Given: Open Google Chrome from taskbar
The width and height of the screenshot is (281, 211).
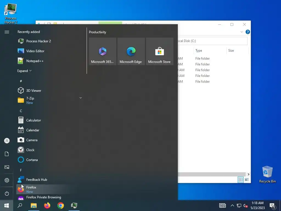Looking at the screenshot, I should [61, 206].
